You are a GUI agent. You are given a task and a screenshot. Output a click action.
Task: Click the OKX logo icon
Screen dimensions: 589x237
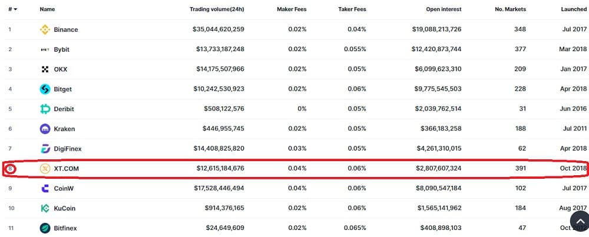click(x=45, y=69)
